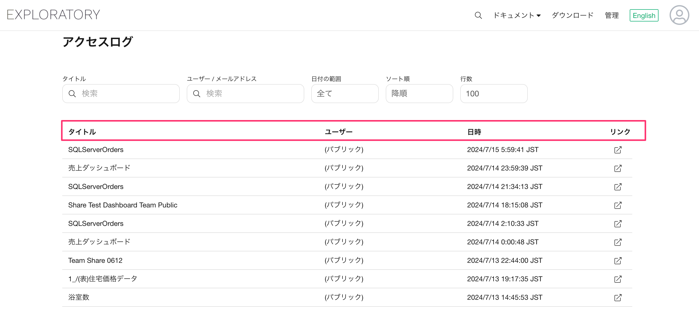Click the search magnifier icon in header
Viewport: 699px width, 310px height.
(x=478, y=15)
